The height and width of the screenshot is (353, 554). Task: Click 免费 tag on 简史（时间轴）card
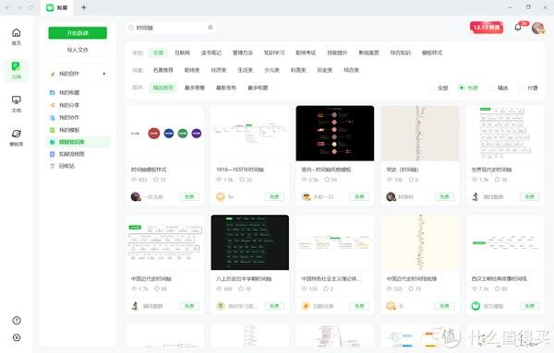tap(444, 196)
